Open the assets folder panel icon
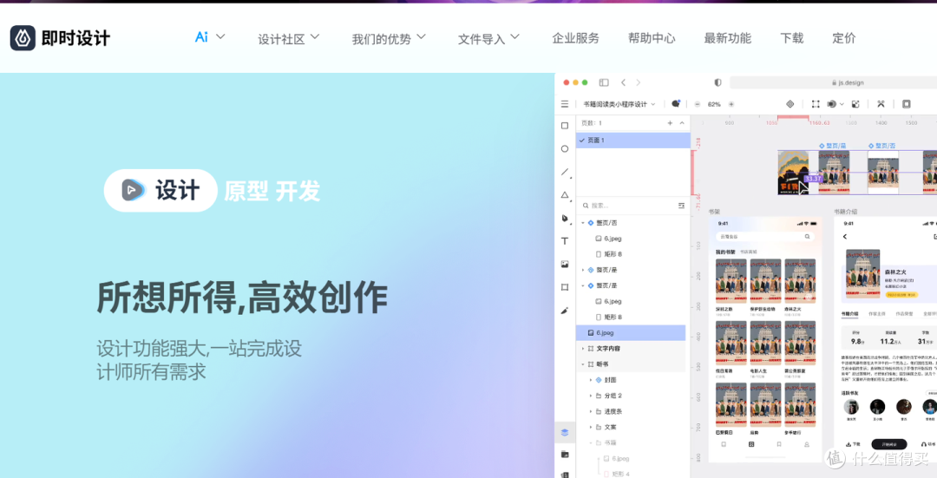The height and width of the screenshot is (478, 937). (565, 455)
